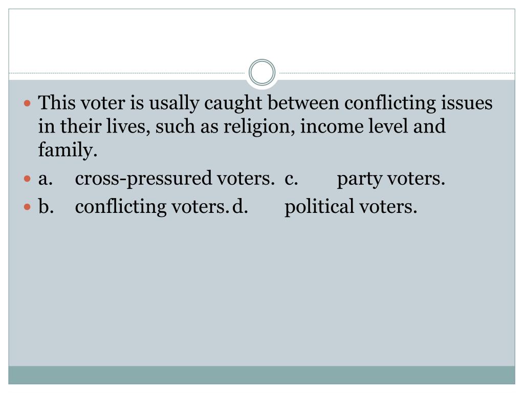Screen dimensions: 524x393
Task: Select answer 'party voters.'
Action: [x=391, y=179]
